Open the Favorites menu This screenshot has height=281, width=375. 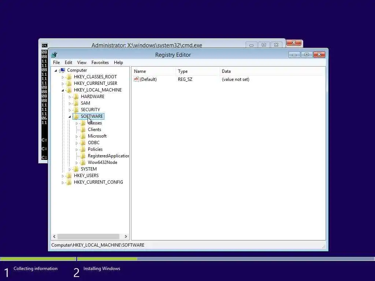pos(100,62)
